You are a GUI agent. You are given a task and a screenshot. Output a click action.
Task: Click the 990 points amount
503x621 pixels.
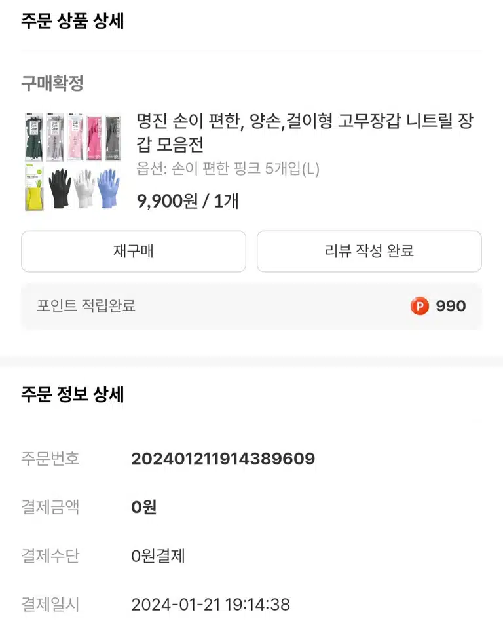click(451, 306)
